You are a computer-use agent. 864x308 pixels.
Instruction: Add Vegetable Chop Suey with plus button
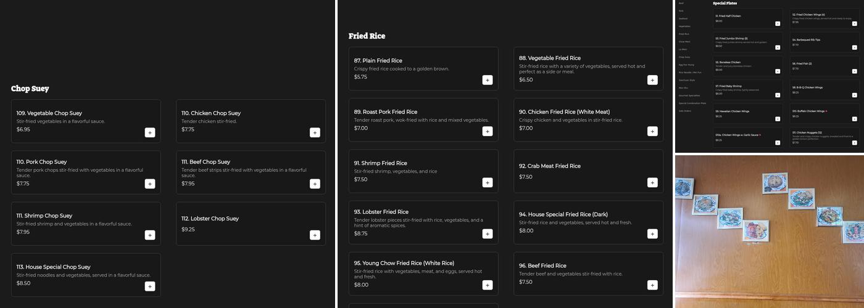150,132
